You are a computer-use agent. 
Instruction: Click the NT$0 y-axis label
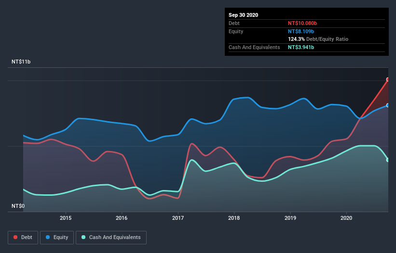point(18,206)
